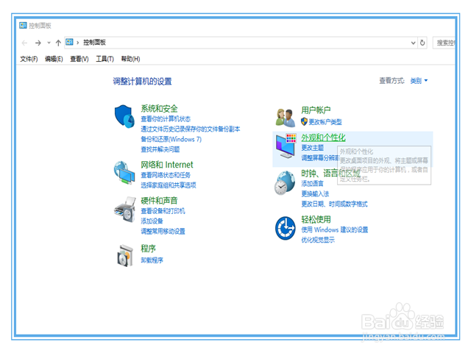Open the User Accounts people icon
Viewport: 471px width, 353px height.
tap(285, 118)
